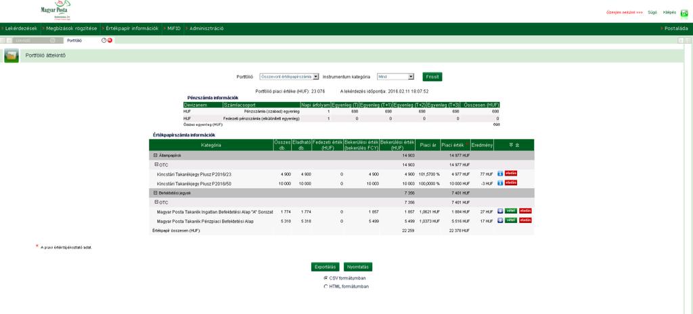
Task: Click the Frissít button
Action: pos(432,77)
